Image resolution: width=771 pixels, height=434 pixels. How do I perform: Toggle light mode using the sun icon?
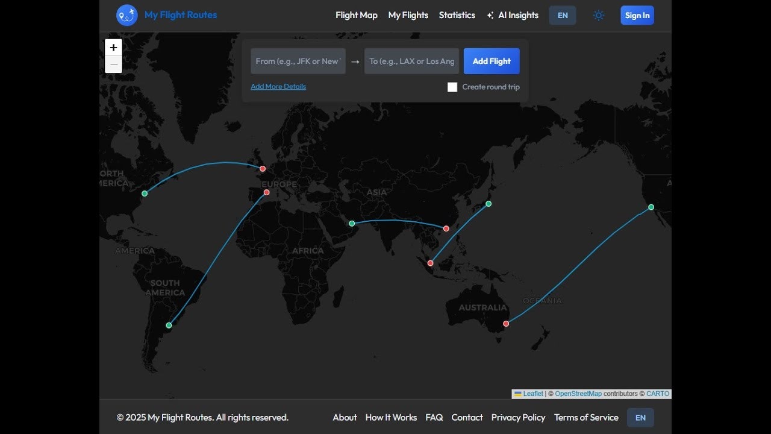(599, 15)
